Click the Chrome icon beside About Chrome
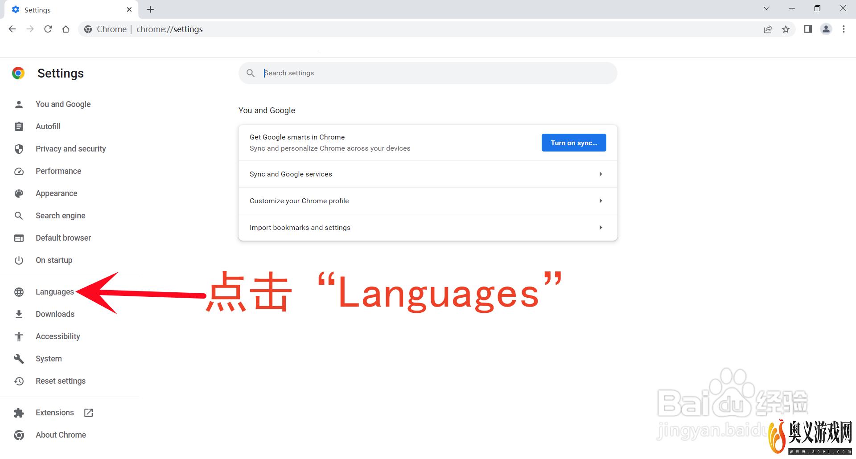The image size is (856, 459). [19, 435]
